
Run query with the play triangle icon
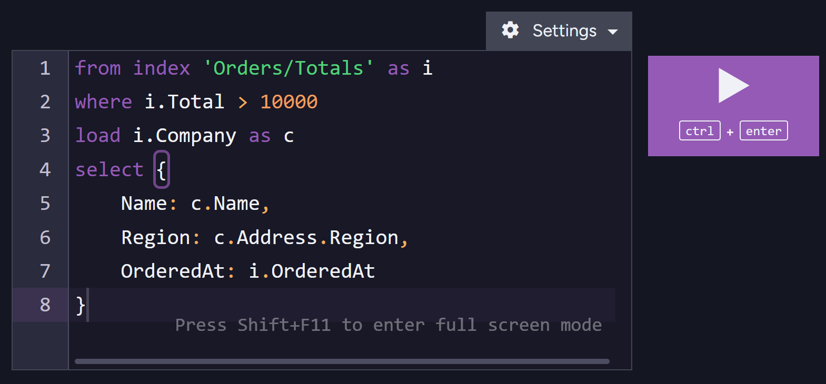pos(733,85)
